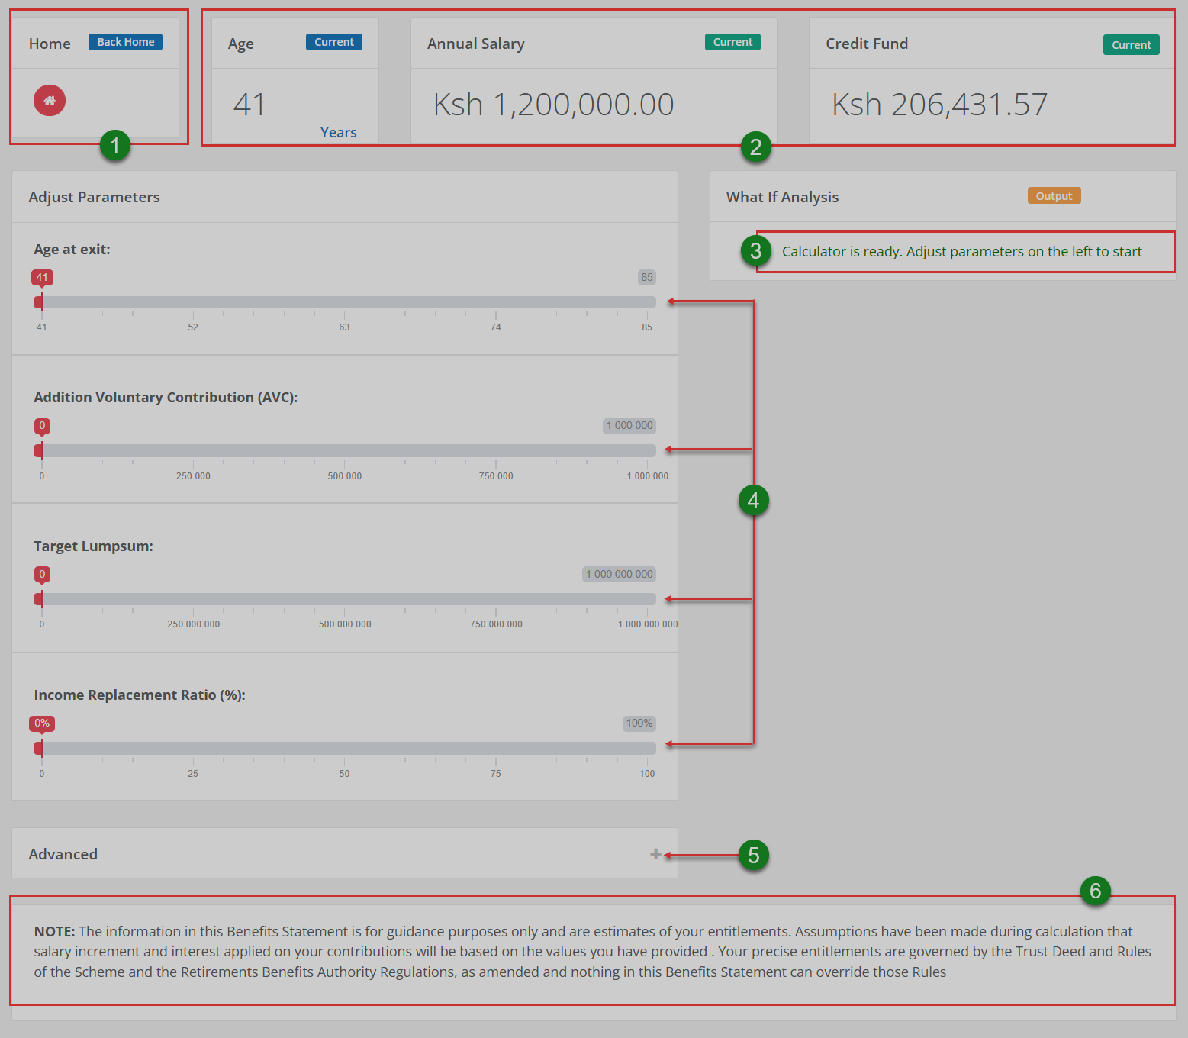
Task: Click the Current badge in Age card
Action: coord(333,42)
